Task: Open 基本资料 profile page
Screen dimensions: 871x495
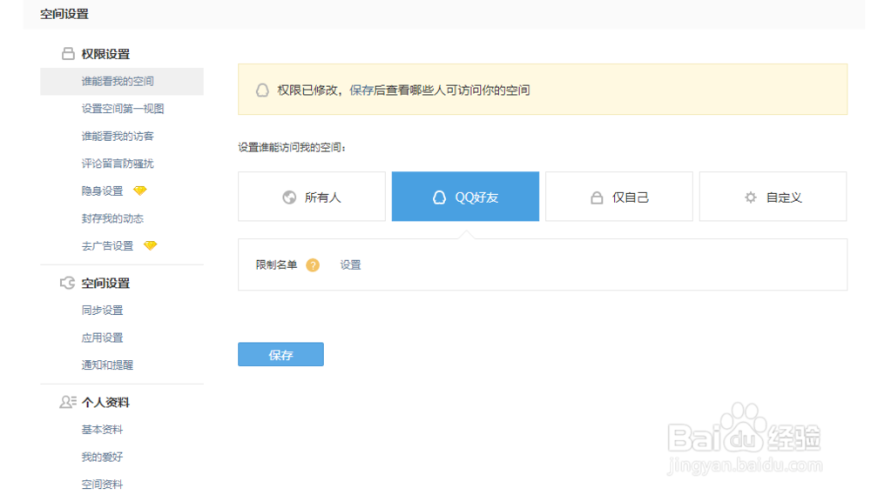Action: 102,430
